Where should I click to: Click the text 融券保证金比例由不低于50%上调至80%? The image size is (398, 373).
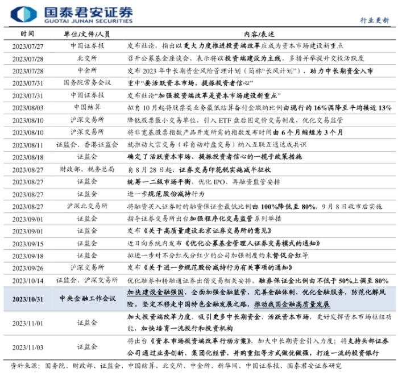(324, 280)
